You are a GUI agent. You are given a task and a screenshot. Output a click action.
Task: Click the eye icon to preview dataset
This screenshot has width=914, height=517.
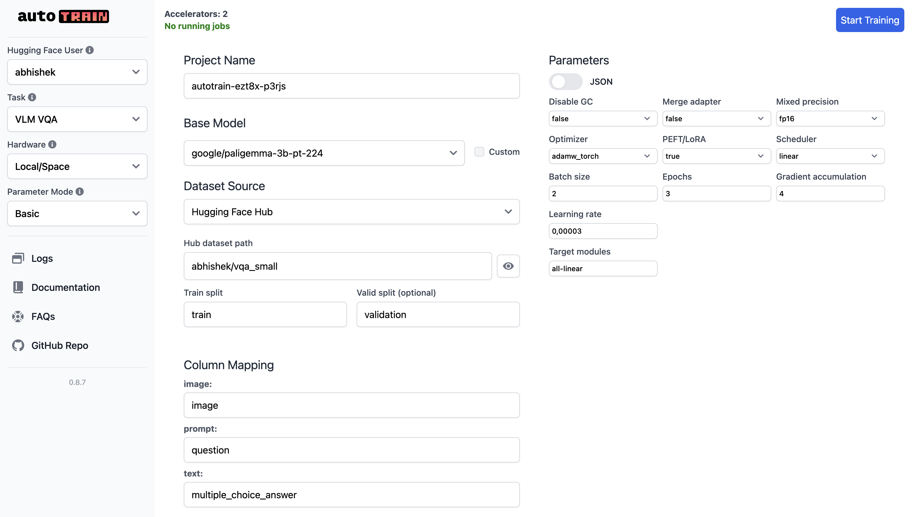point(508,266)
